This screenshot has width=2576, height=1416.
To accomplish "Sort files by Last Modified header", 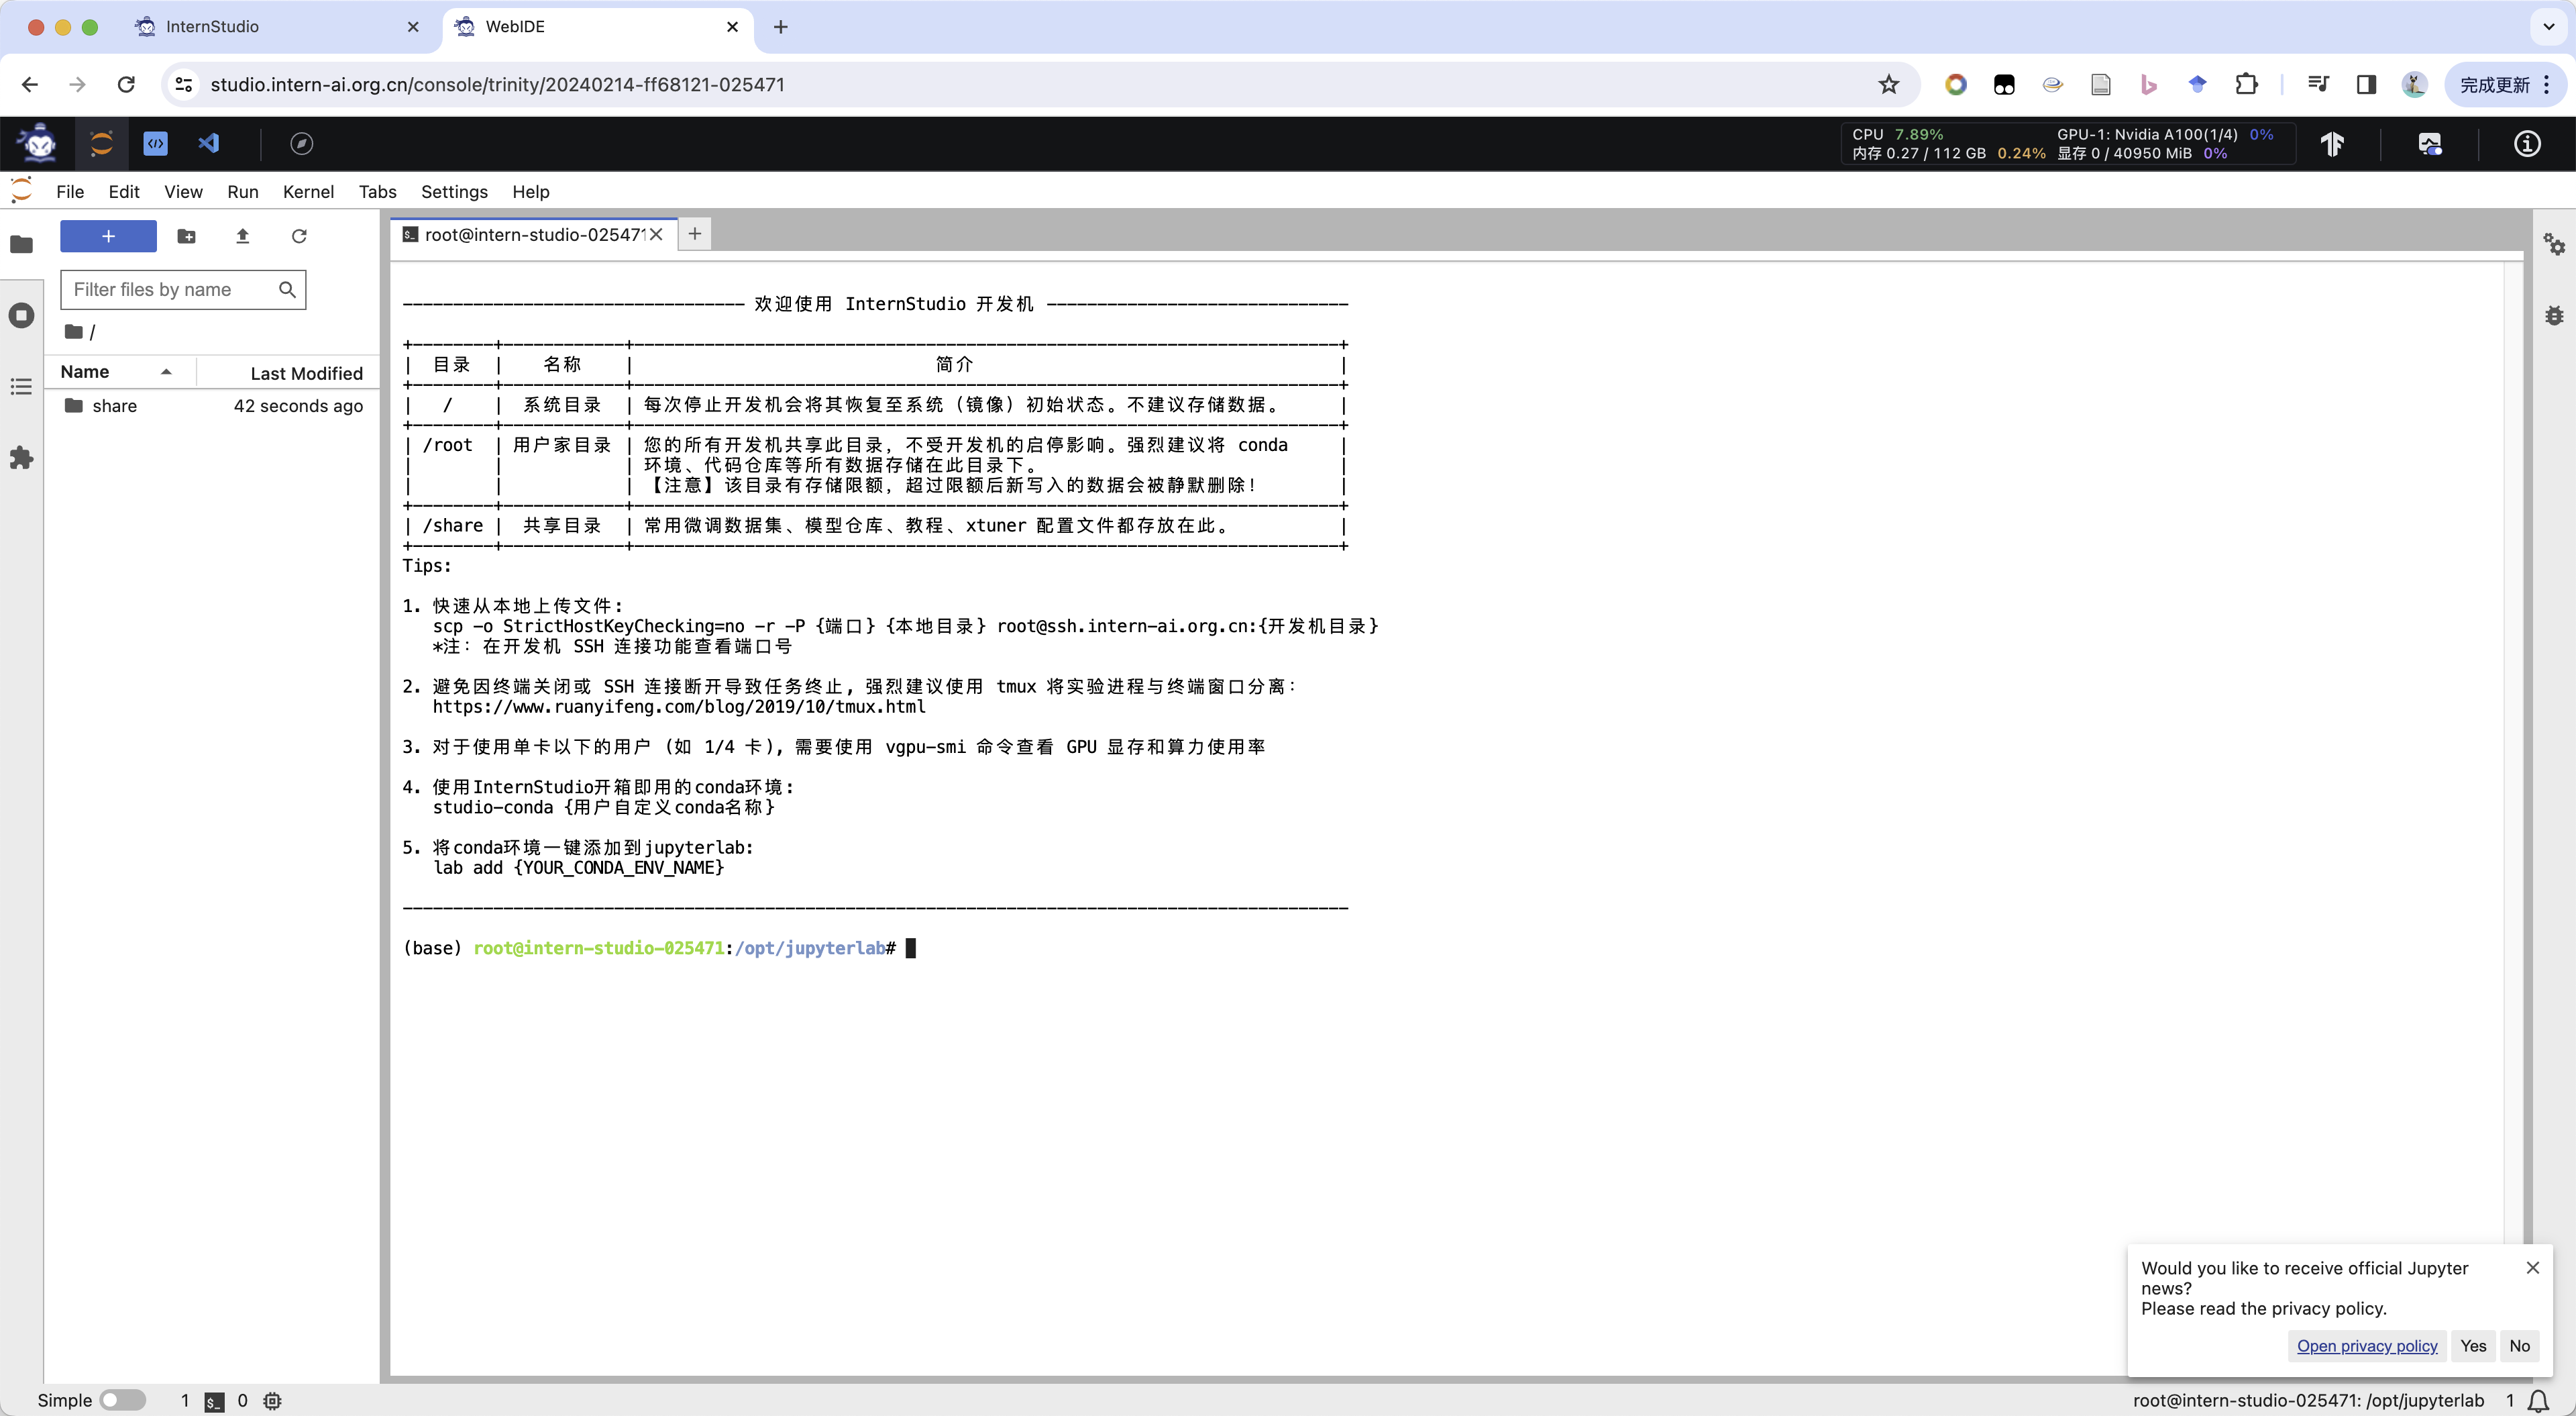I will pos(306,373).
